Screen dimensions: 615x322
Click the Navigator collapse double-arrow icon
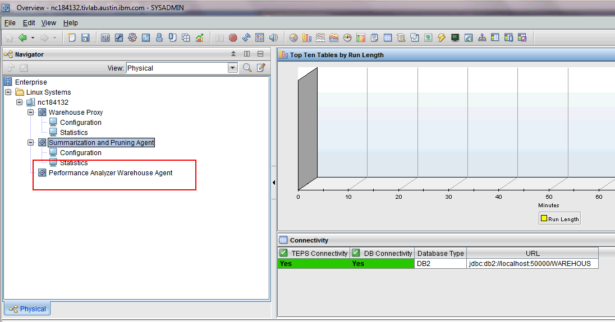pyautogui.click(x=233, y=54)
